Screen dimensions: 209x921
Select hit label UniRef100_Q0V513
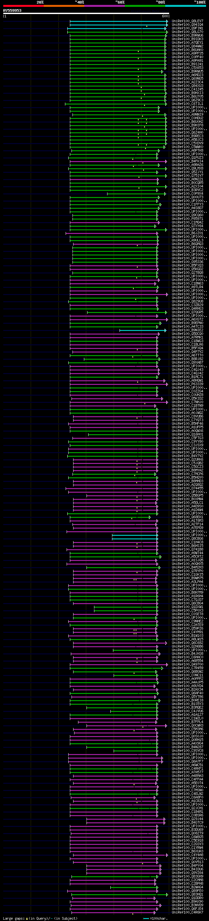pyautogui.click(x=187, y=862)
